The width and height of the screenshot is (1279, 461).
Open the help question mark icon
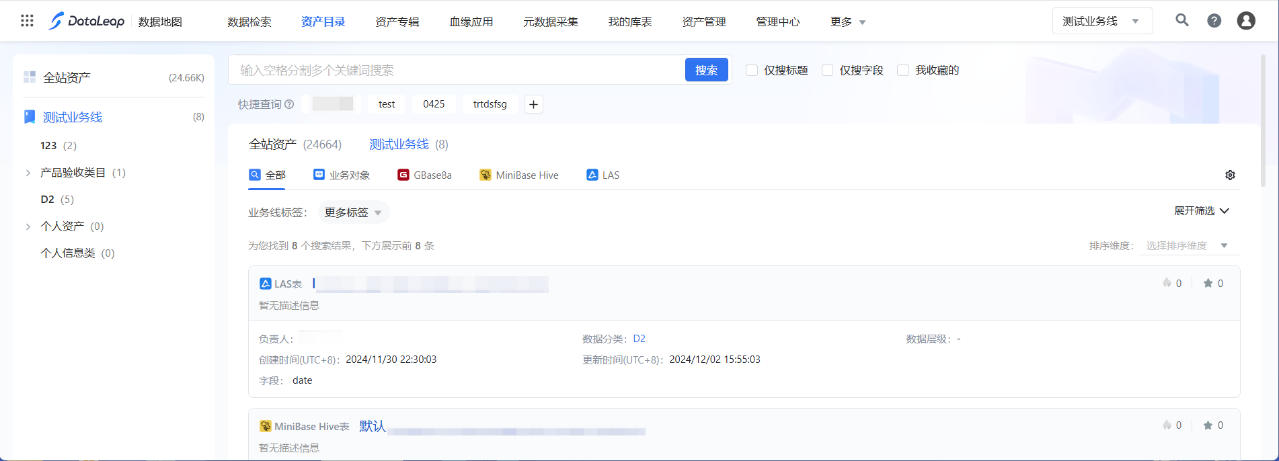(1214, 21)
